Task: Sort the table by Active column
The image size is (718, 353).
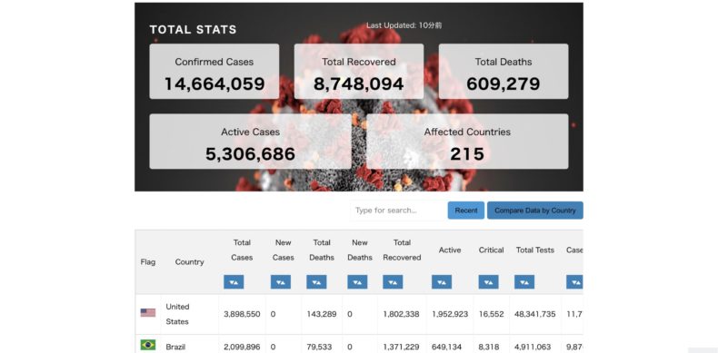Action: click(x=442, y=282)
